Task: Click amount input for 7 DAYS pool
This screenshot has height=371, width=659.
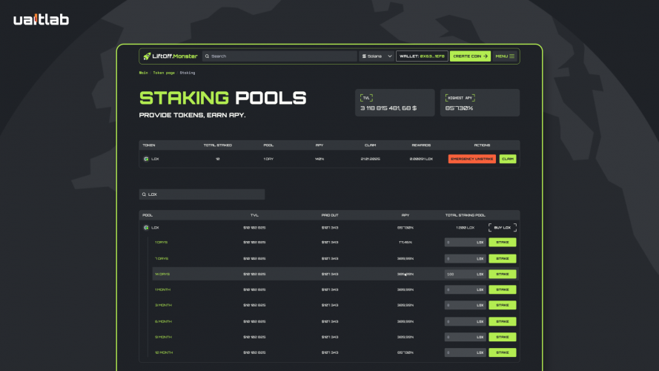Action: 466,259
